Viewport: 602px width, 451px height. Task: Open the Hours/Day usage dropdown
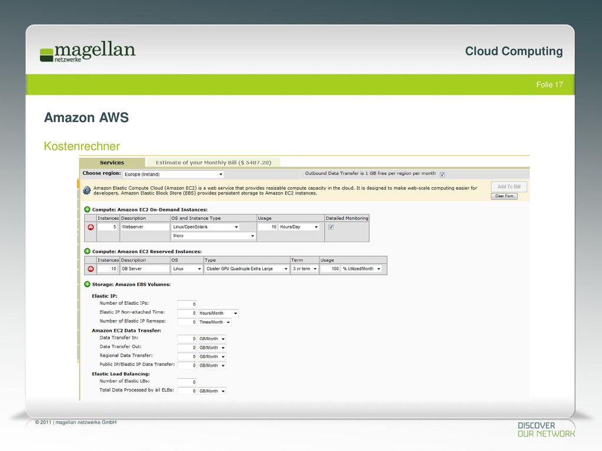click(299, 227)
